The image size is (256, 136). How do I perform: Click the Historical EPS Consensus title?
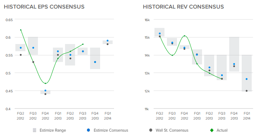point(44,7)
